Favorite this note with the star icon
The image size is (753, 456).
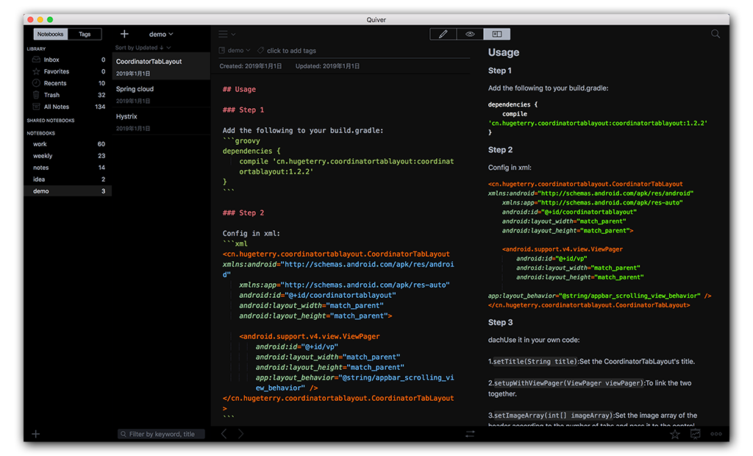[x=675, y=435]
